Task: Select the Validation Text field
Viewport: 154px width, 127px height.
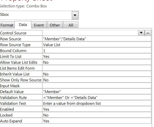Action: [97, 103]
